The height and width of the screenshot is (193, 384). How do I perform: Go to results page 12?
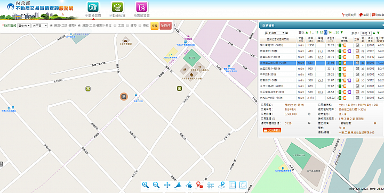tap(321, 32)
